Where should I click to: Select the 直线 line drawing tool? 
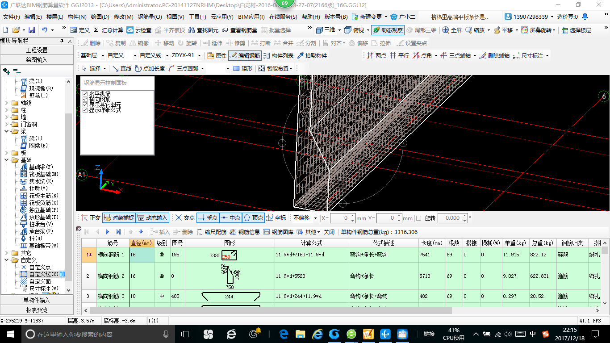tap(121, 68)
